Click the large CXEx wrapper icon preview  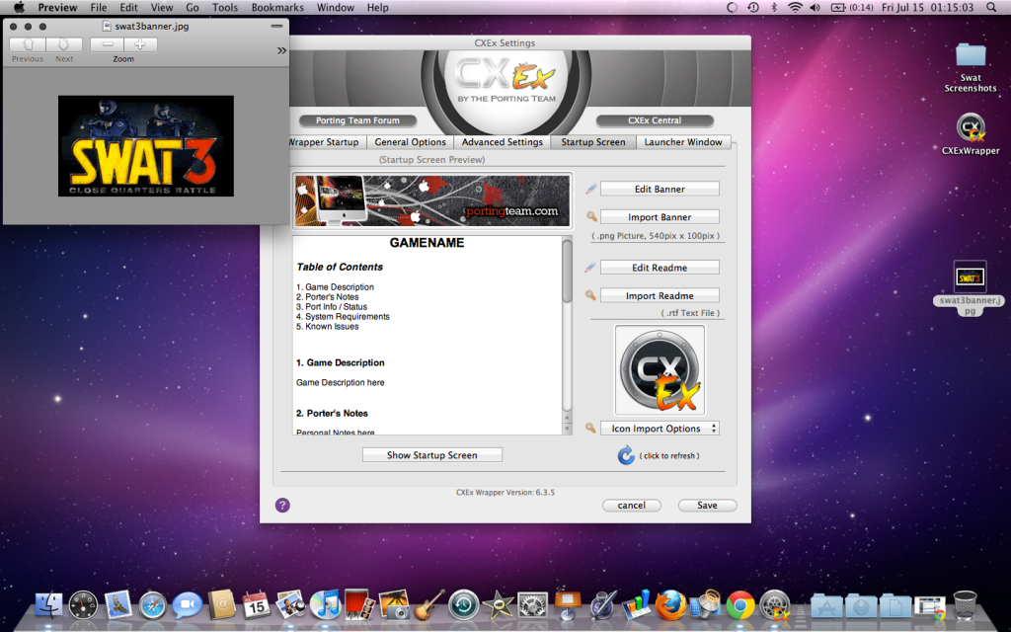[660, 370]
